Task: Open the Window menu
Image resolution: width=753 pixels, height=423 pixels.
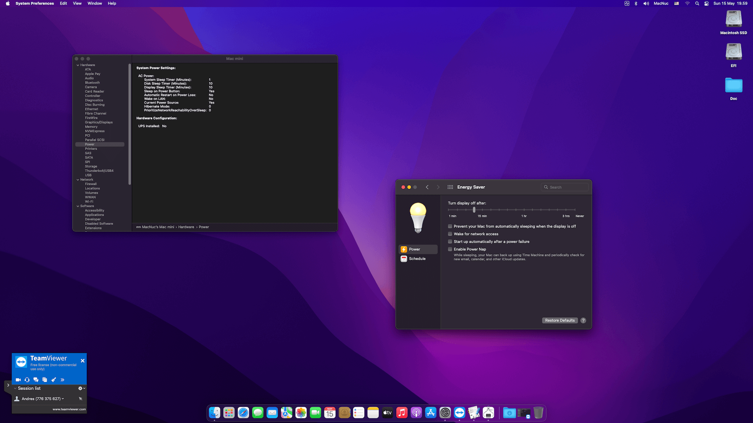Action: pos(95,3)
